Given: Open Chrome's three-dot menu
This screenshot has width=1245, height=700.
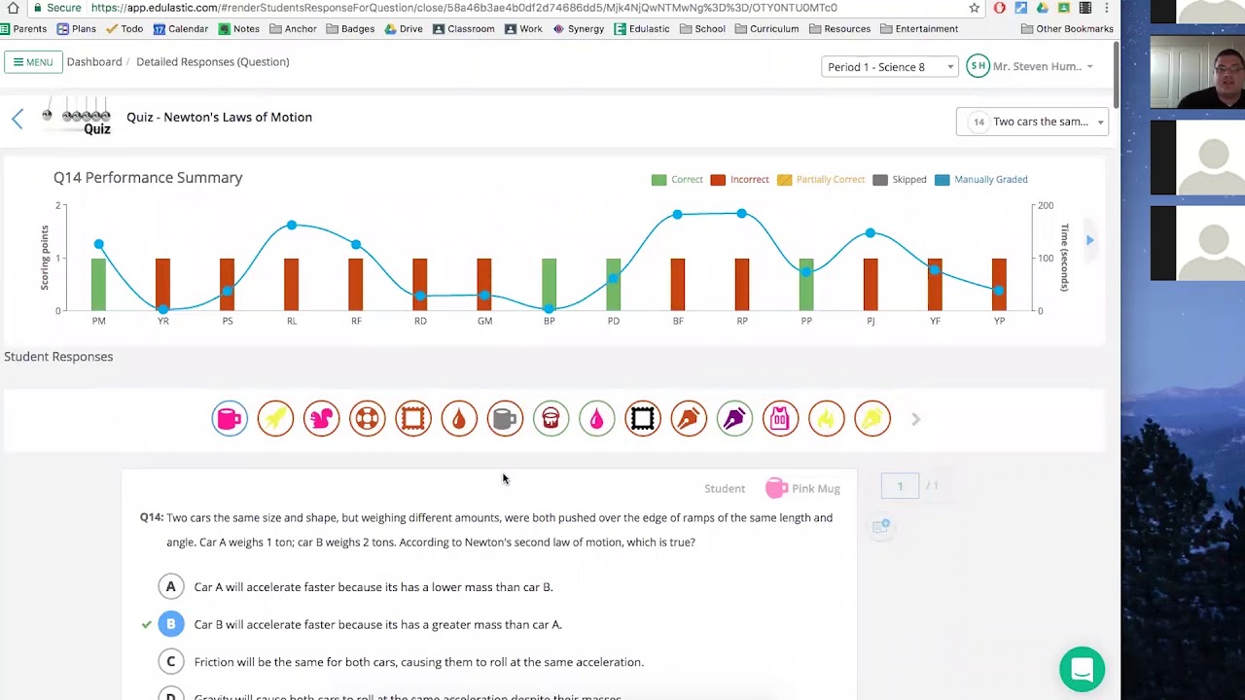Looking at the screenshot, I should click(x=1106, y=8).
